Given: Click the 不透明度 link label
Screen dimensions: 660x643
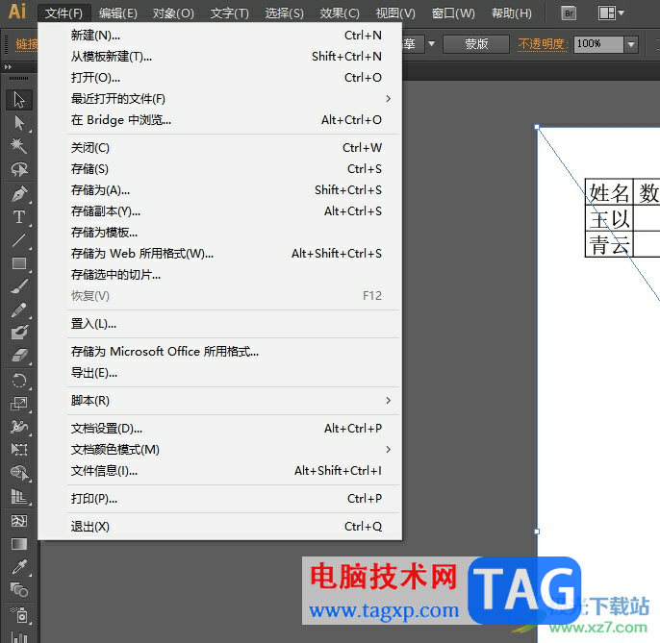Looking at the screenshot, I should point(542,44).
